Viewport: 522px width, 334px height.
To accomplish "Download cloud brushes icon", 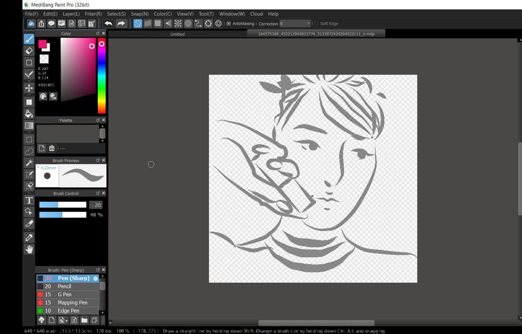I will 41,320.
